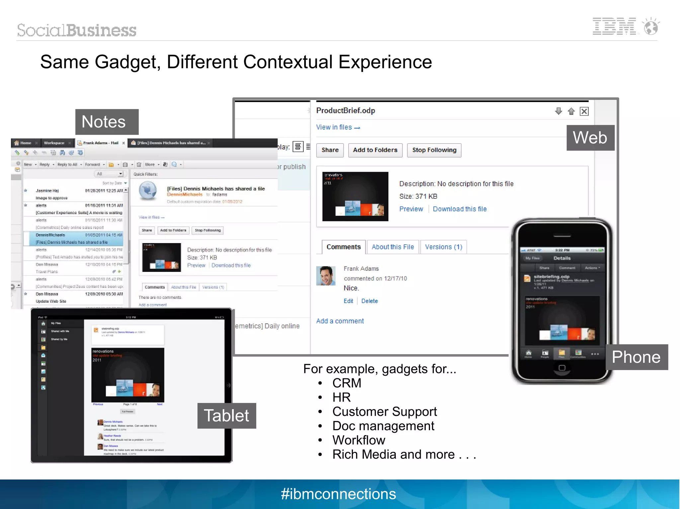Screen dimensions: 680x509
Task: Click Share button in the Notes gadget
Action: tap(147, 230)
